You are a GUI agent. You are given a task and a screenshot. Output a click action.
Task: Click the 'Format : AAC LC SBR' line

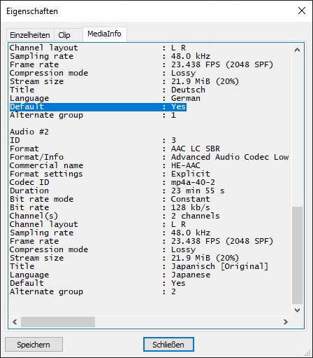point(115,149)
